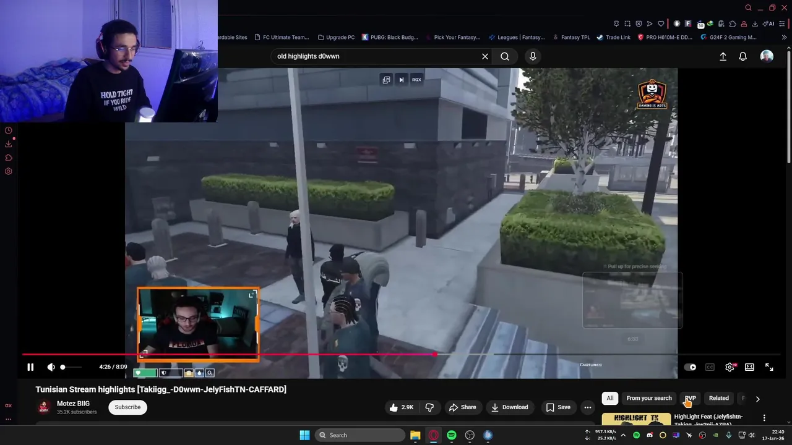Select the 'PVP' filter chip

point(690,398)
